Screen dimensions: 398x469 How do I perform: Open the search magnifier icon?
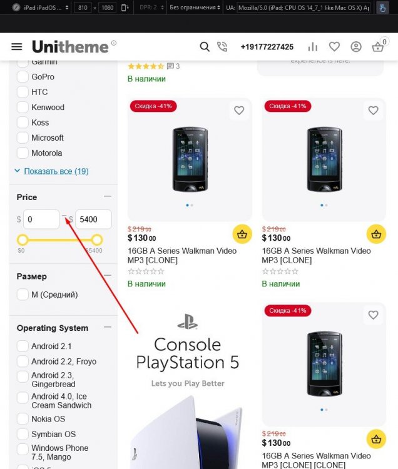tap(205, 47)
